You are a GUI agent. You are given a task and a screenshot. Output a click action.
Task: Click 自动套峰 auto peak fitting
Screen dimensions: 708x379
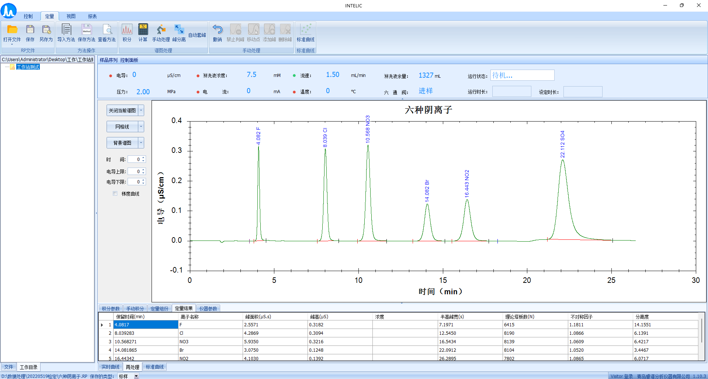pyautogui.click(x=197, y=35)
